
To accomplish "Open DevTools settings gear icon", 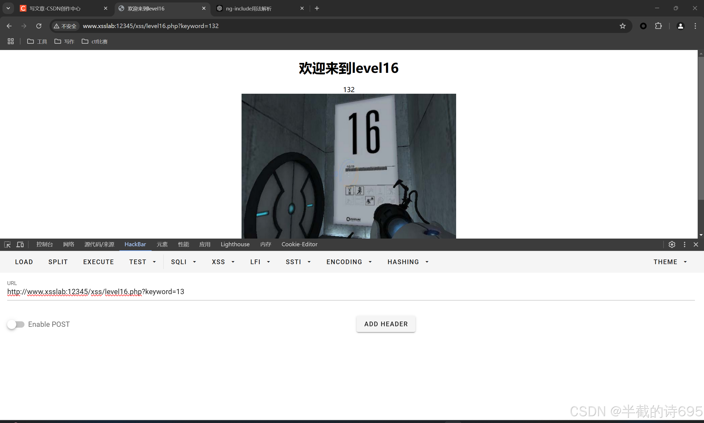I will click(x=672, y=244).
